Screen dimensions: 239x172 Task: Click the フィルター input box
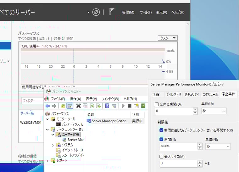point(32,101)
